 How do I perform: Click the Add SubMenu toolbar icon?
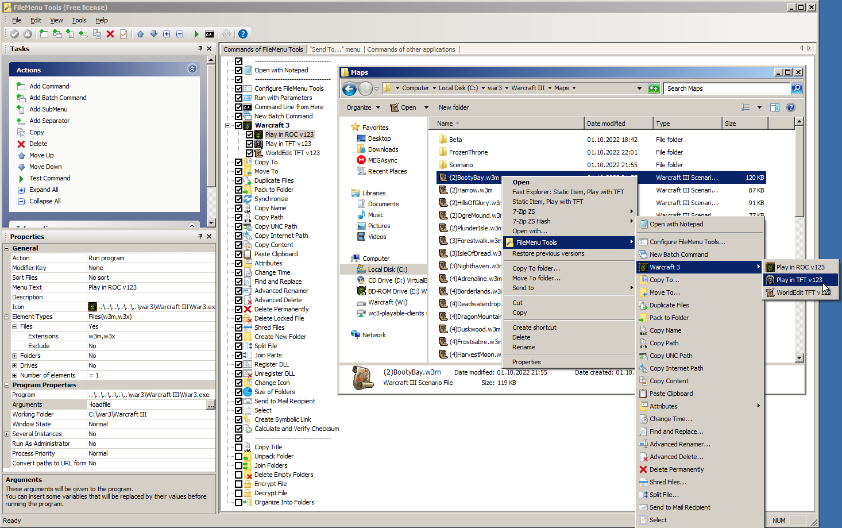[71, 34]
